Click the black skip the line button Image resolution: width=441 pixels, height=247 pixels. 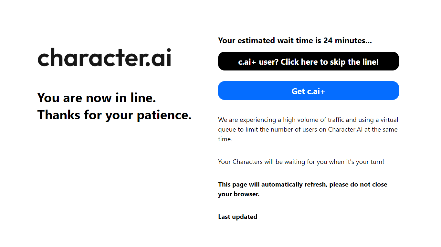pyautogui.click(x=308, y=61)
